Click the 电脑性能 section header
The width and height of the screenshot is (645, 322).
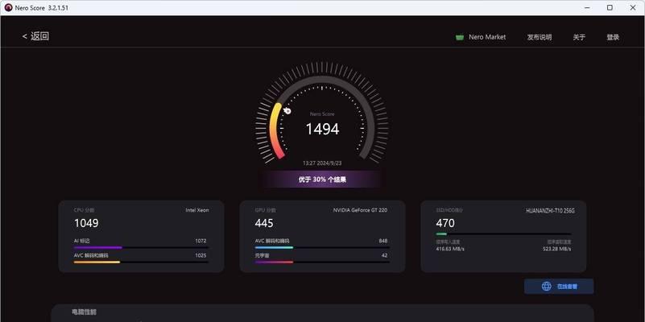coord(84,312)
